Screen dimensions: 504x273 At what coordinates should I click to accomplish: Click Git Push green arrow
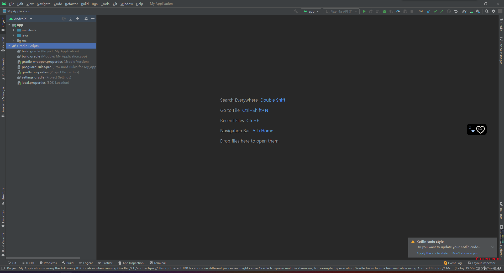point(442,11)
